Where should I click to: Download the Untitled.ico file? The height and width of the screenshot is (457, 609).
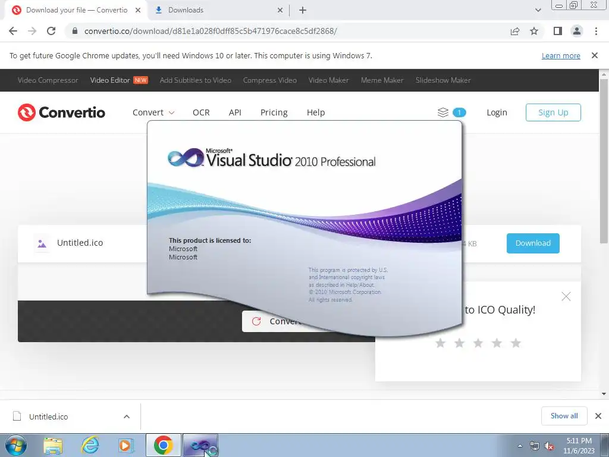(x=533, y=243)
